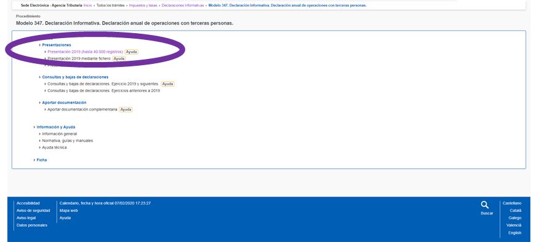539x242 pixels.
Task: Click the Modelo 347 breadcrumb link
Action: tap(287, 6)
